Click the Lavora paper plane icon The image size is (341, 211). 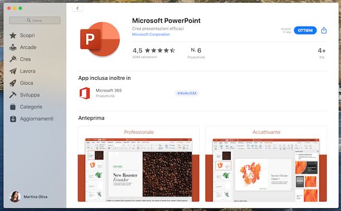click(x=13, y=71)
